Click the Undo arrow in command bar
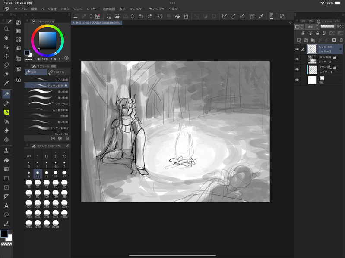The width and height of the screenshot is (345, 258). click(x=141, y=16)
